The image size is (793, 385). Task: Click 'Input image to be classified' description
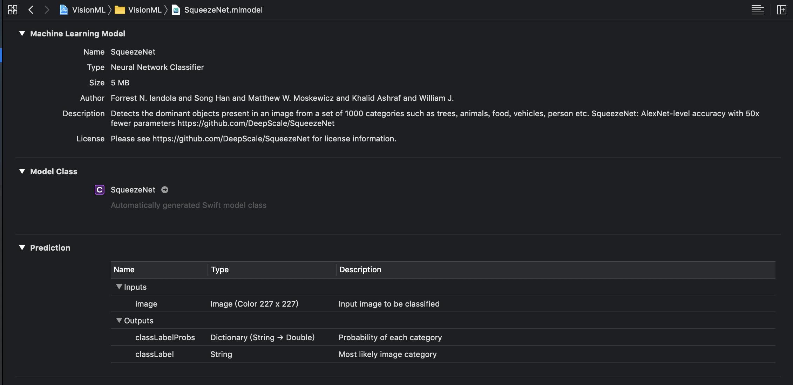pos(389,304)
